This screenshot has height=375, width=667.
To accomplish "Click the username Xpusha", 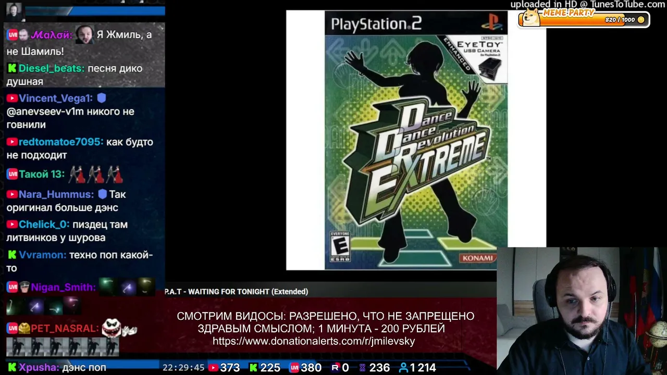I will pos(39,367).
